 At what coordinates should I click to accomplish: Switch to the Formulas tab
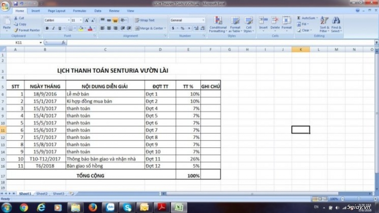coord(80,11)
